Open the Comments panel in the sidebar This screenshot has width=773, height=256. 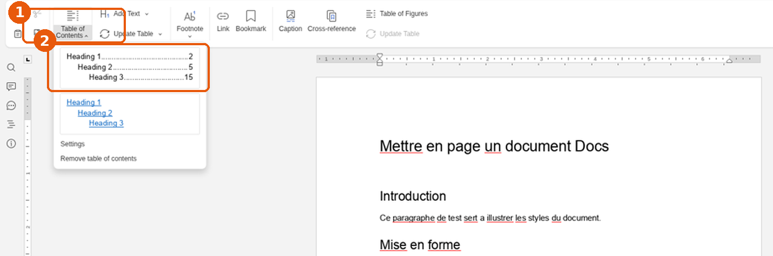[x=11, y=87]
